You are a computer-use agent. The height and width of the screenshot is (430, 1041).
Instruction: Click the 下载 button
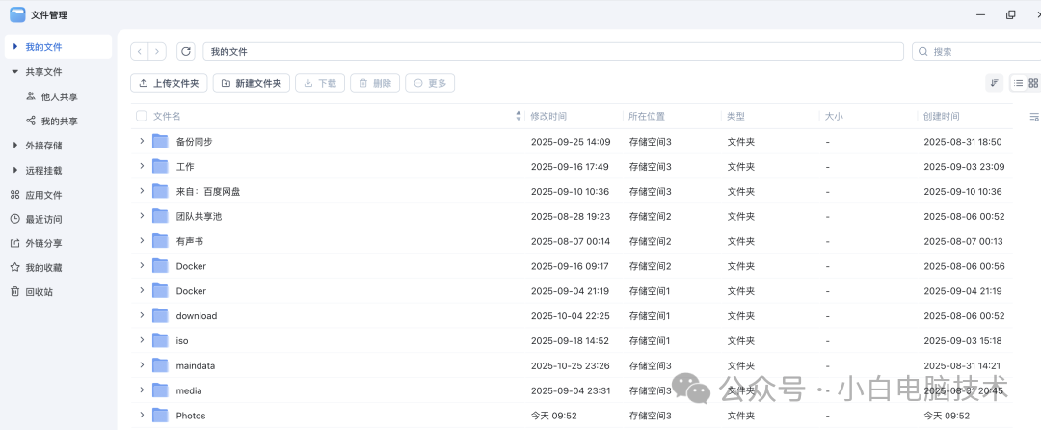click(x=320, y=83)
